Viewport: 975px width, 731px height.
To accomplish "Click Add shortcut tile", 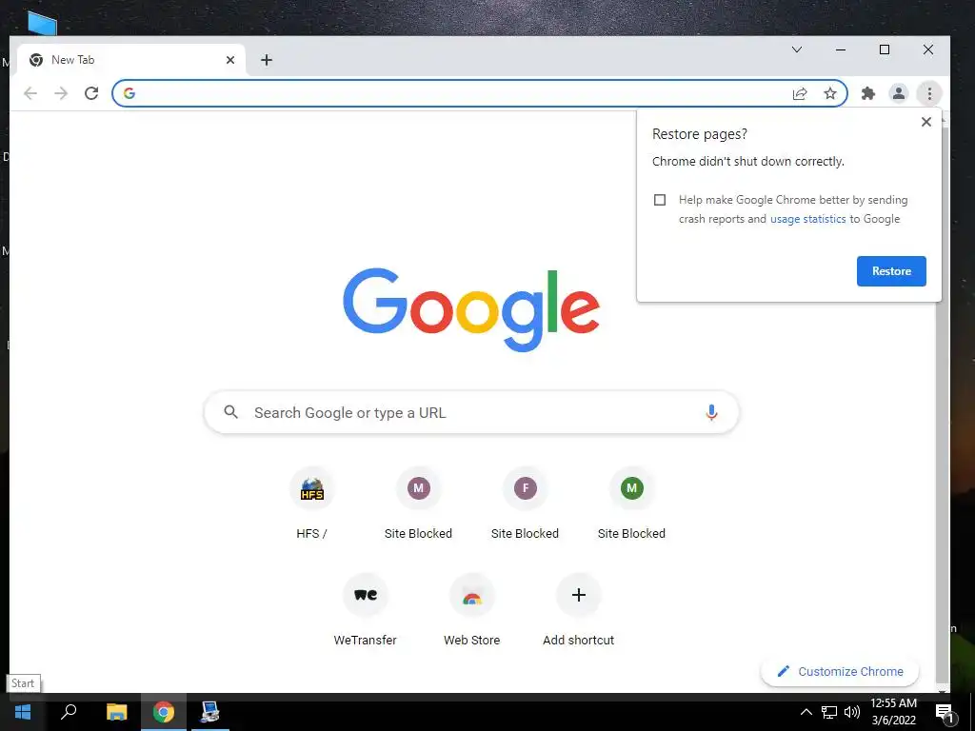I will (x=578, y=610).
